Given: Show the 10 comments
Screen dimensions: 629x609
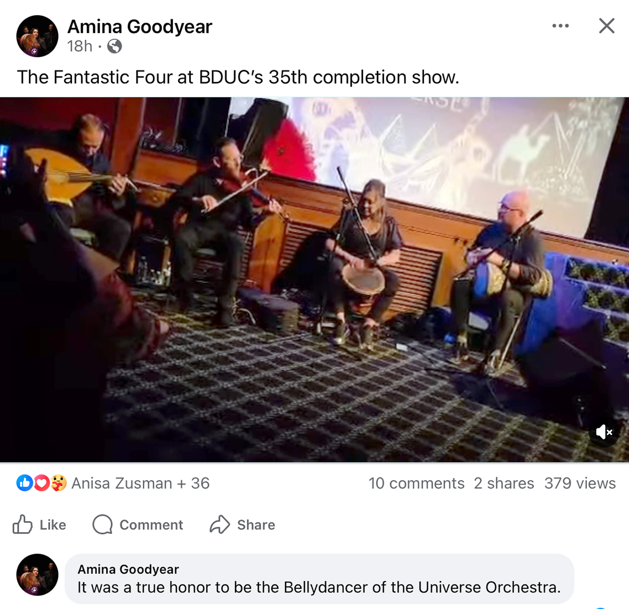Looking at the screenshot, I should point(416,483).
